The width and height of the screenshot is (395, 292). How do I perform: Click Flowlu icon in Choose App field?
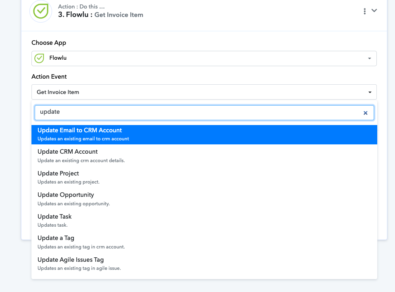pos(39,58)
